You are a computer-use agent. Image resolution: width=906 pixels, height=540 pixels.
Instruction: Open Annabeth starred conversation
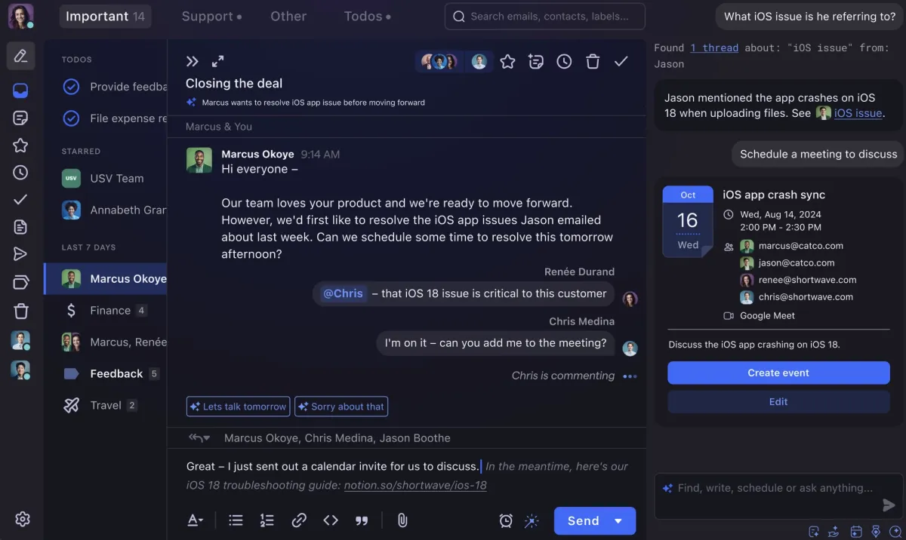(105, 210)
